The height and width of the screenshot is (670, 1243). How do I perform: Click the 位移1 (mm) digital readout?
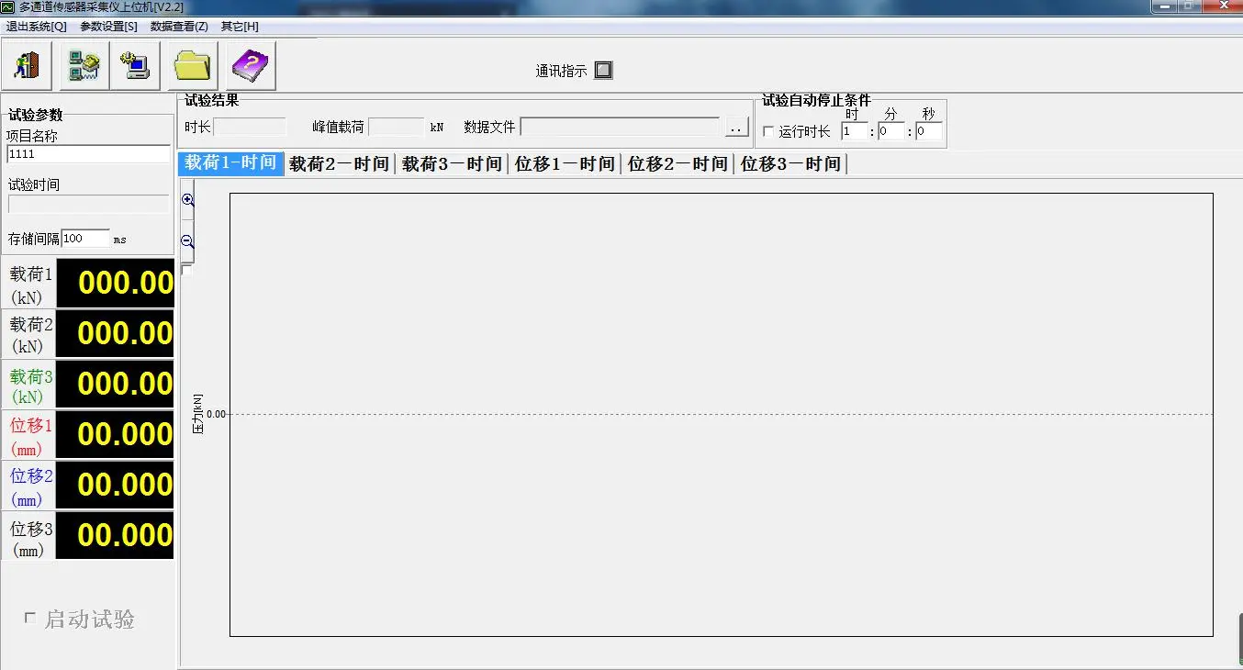tap(115, 434)
